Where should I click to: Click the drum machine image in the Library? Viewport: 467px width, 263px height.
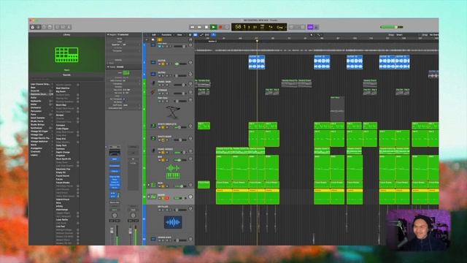click(66, 55)
